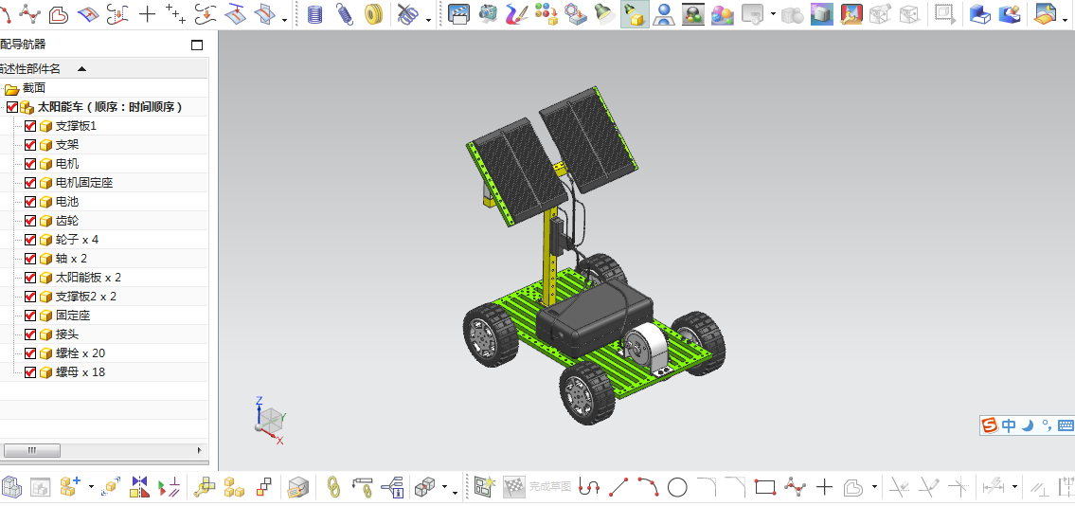Viewport: 1075px width, 506px height.
Task: Click the new sketch in task environment icon
Action: tap(485, 487)
